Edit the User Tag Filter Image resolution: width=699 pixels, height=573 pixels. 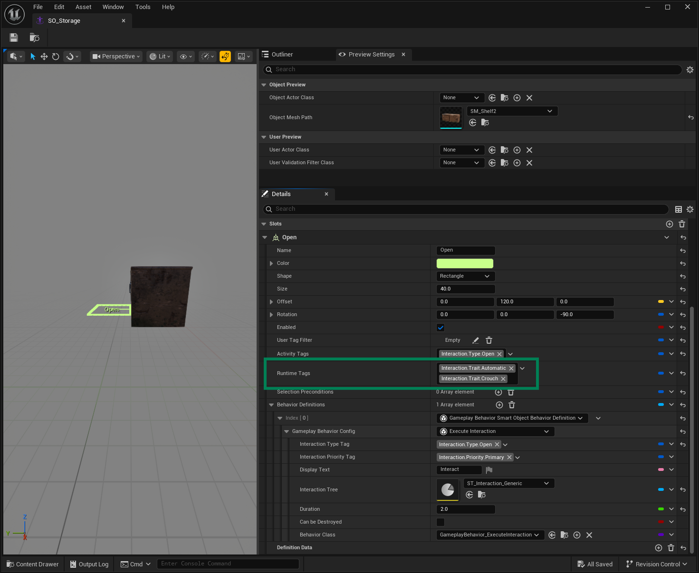476,340
